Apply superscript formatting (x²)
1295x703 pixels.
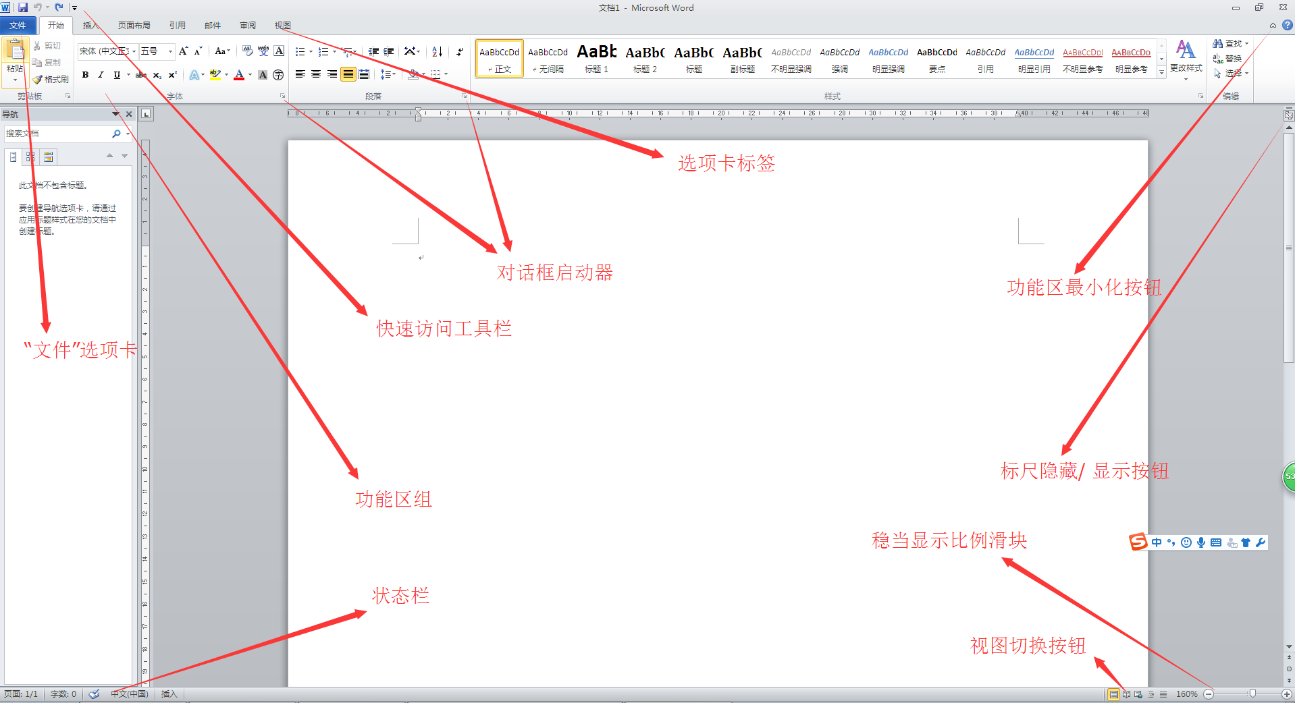coord(173,75)
